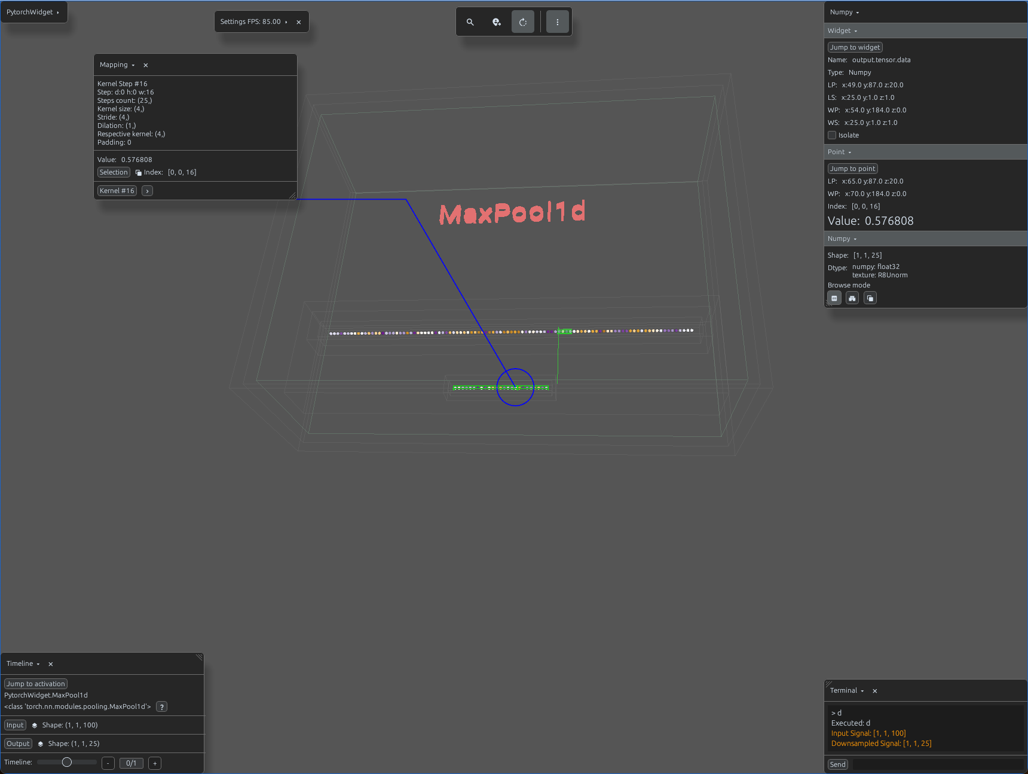Select the first Browse mode icon
The image size is (1028, 774).
(x=834, y=298)
